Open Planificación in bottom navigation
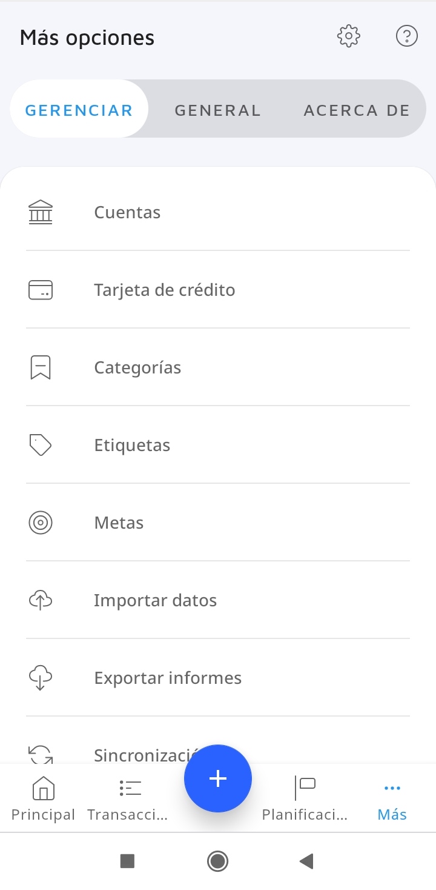The width and height of the screenshot is (436, 890). click(x=305, y=798)
